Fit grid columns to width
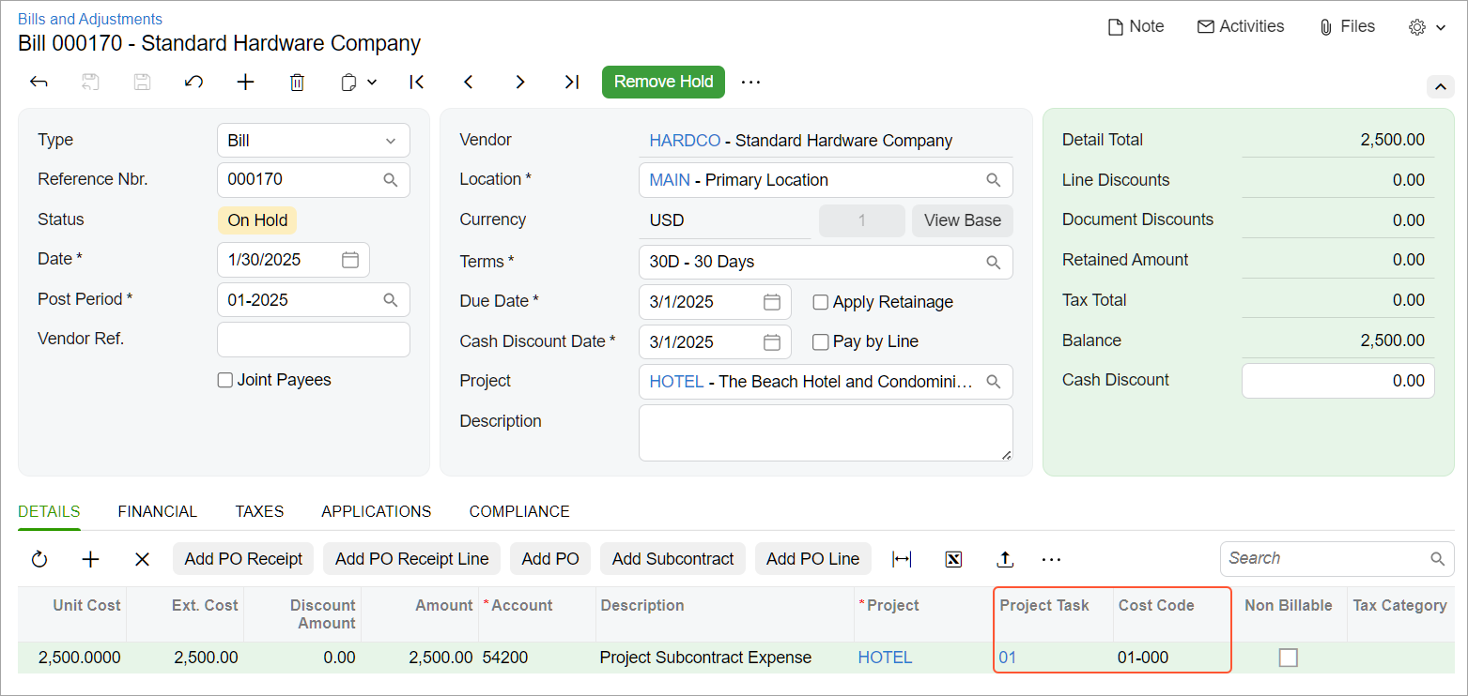Viewport: 1468px width, 696px height. point(902,559)
